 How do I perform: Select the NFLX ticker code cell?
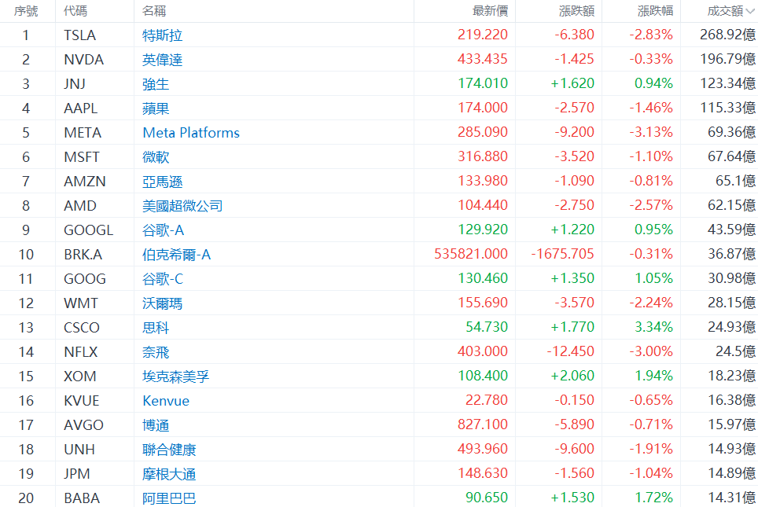click(81, 352)
